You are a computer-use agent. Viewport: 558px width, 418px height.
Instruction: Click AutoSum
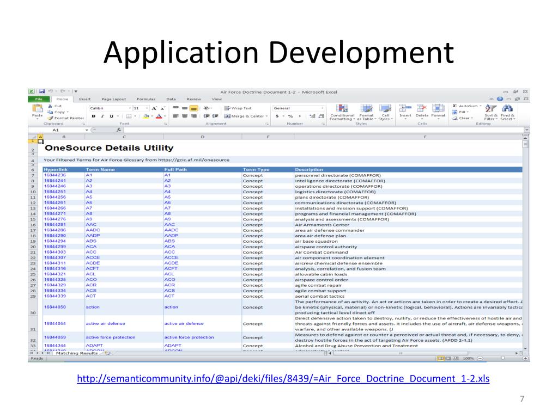point(466,106)
